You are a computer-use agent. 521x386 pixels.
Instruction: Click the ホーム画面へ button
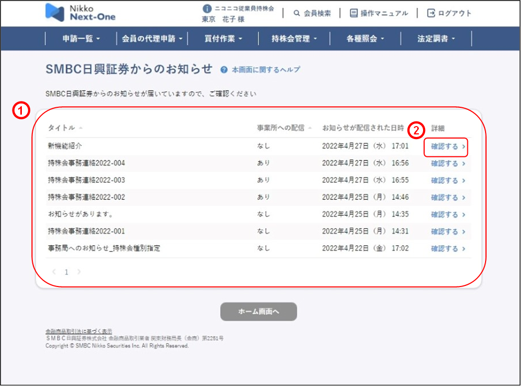pos(258,312)
